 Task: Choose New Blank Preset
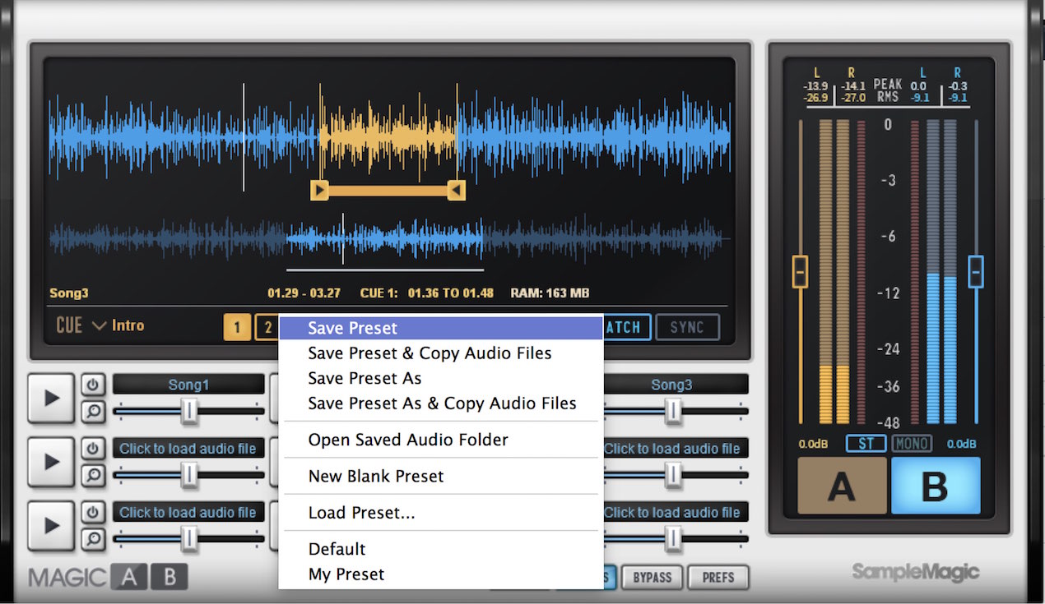(441, 476)
